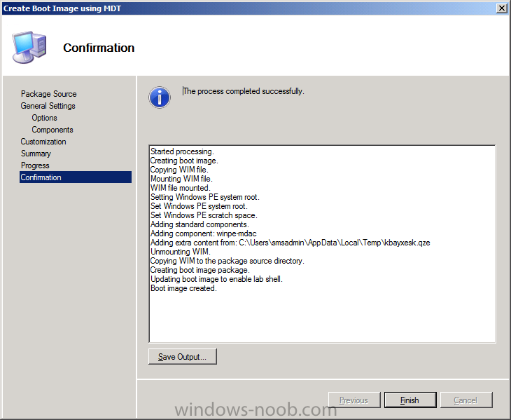The height and width of the screenshot is (420, 511).
Task: Select the Components step
Action: point(52,130)
